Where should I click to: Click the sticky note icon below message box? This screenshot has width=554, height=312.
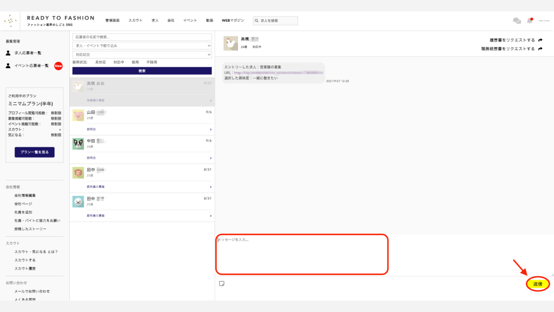click(x=221, y=283)
